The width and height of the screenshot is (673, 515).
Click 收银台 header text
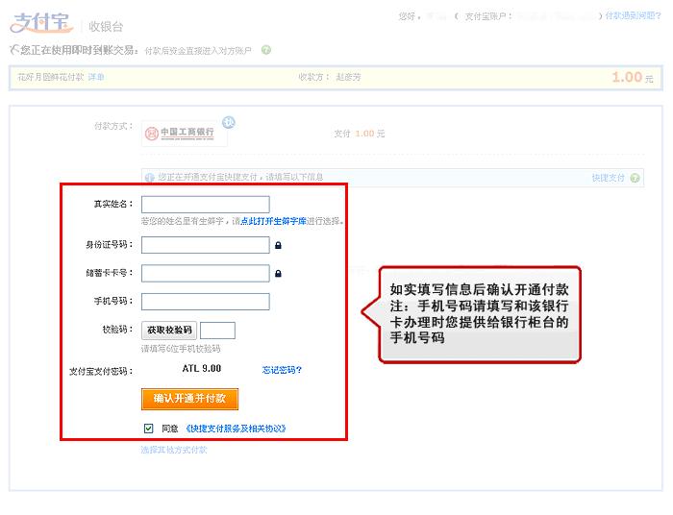coord(106,27)
